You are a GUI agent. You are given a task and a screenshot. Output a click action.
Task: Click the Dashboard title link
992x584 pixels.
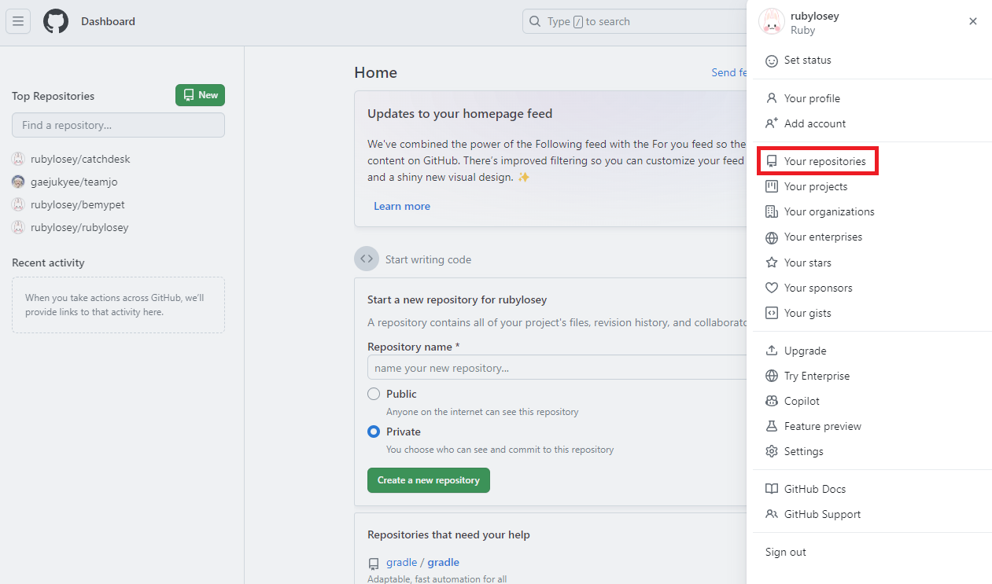click(x=108, y=21)
